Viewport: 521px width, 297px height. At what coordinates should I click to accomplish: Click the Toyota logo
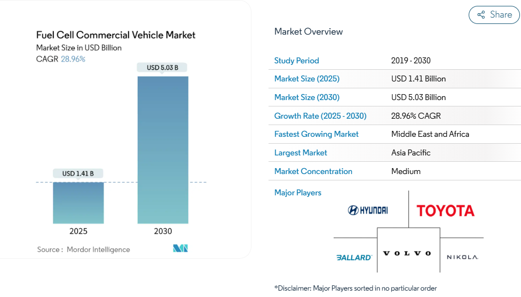pos(445,211)
